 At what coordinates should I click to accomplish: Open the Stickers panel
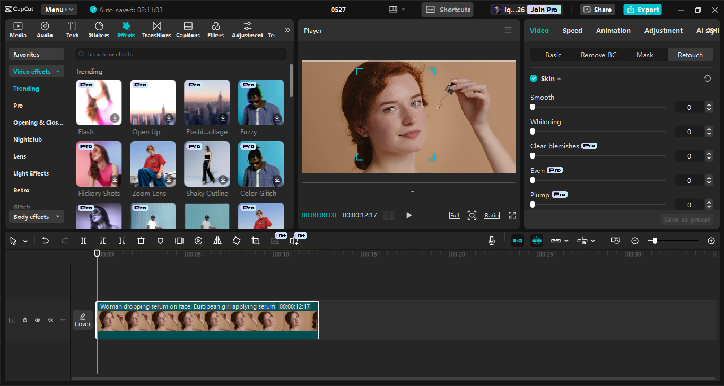99,30
